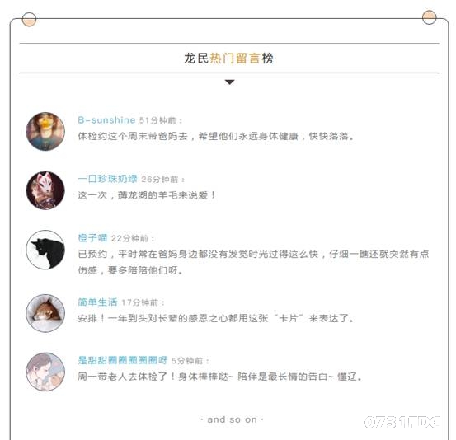The width and height of the screenshot is (456, 440).
Task: Click the right orange circle pin decoration
Action: 430,17
